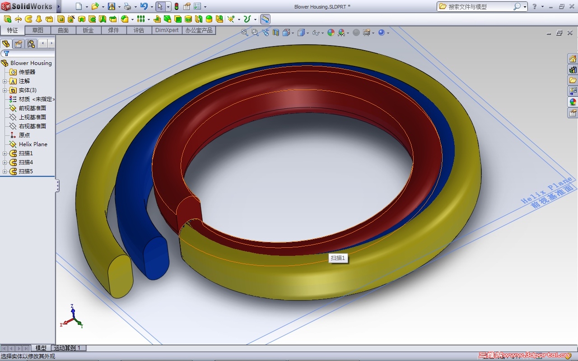Select the Lofted Boss feature icon
578x361 pixels.
[39, 19]
